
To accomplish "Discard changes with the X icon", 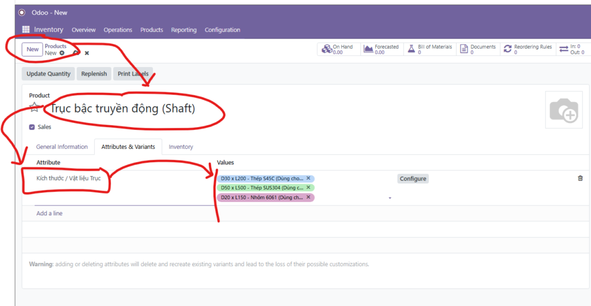I will click(x=87, y=53).
